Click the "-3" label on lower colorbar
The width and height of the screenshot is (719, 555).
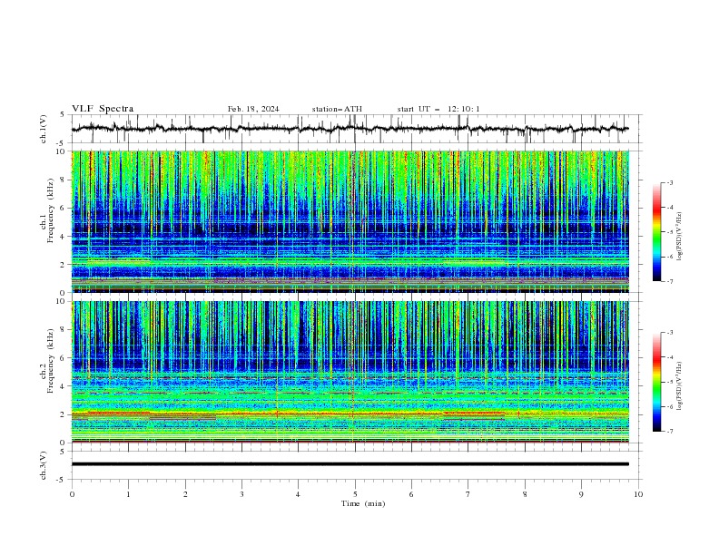click(669, 333)
